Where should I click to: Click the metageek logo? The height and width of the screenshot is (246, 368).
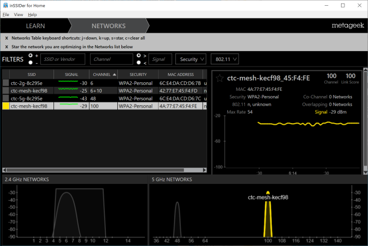pos(347,25)
